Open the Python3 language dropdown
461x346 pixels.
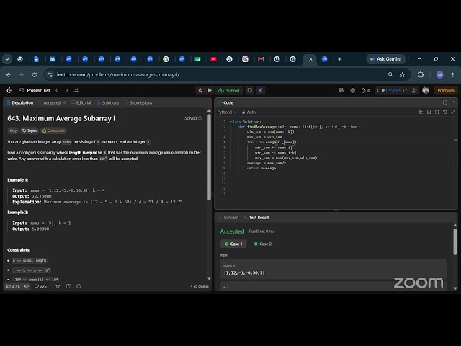(x=227, y=112)
